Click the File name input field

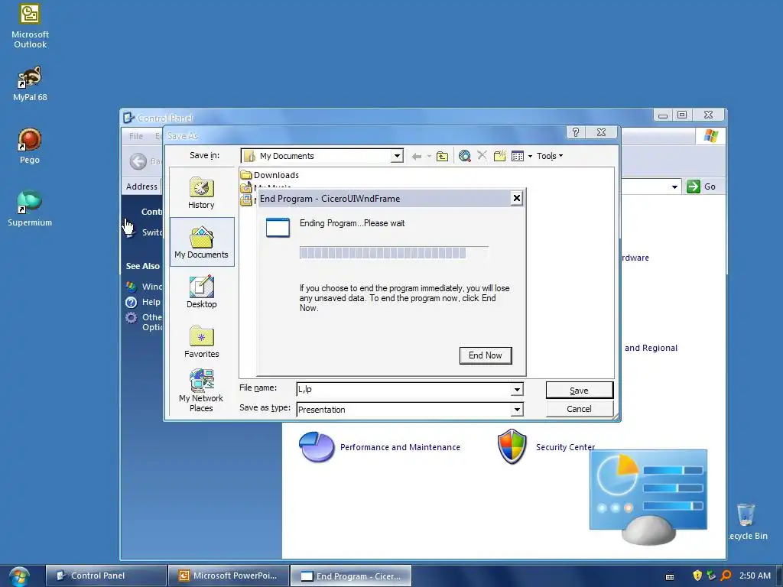tap(404, 389)
